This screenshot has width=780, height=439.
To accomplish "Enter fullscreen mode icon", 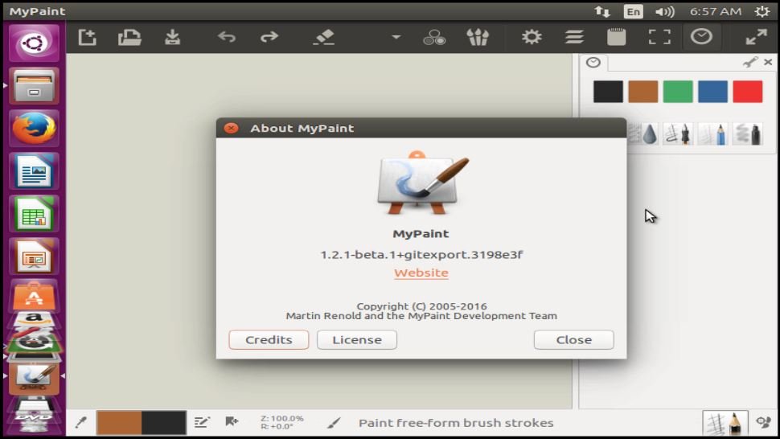I will pyautogui.click(x=659, y=37).
